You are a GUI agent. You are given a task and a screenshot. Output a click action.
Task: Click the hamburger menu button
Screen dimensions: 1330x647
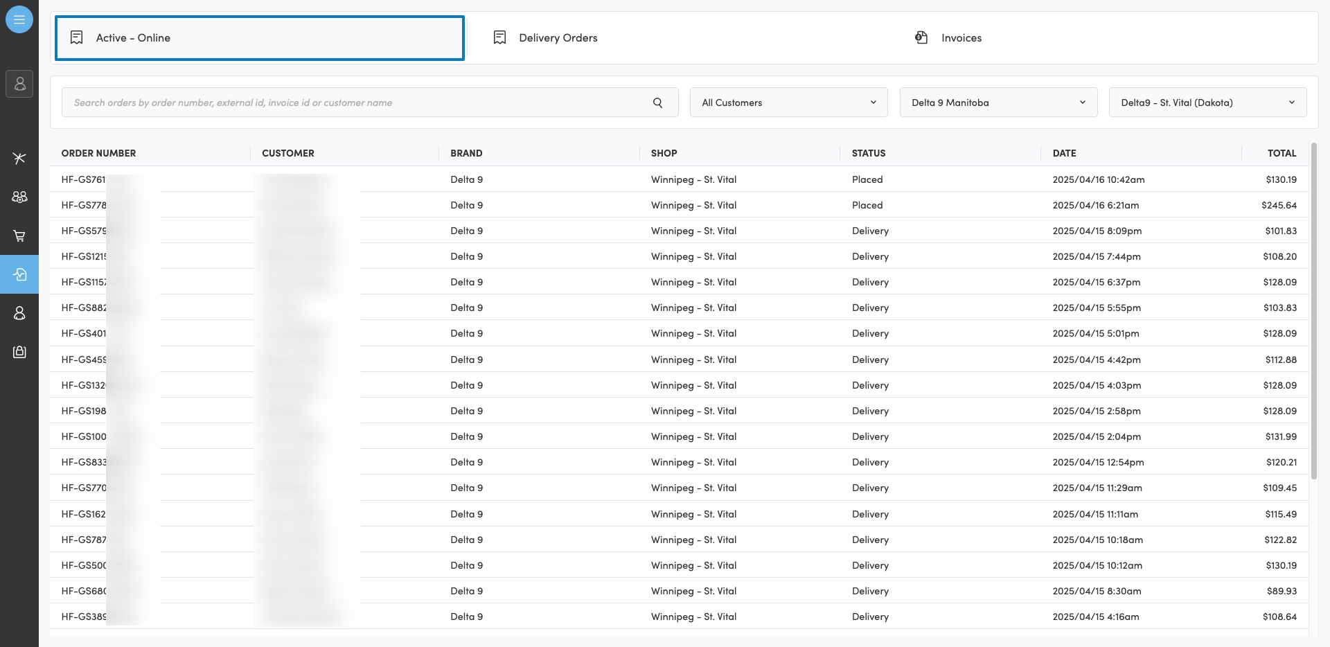pos(19,19)
